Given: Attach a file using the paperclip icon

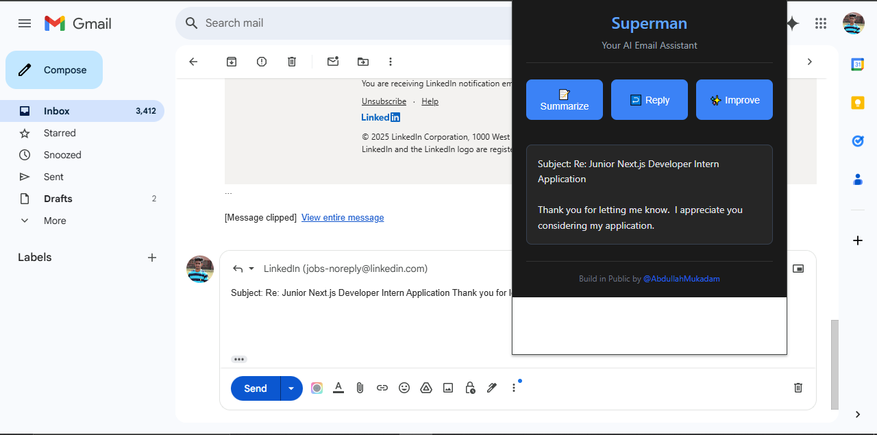Looking at the screenshot, I should pos(360,388).
